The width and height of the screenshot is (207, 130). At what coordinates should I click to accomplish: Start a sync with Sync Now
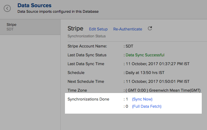click(142, 99)
